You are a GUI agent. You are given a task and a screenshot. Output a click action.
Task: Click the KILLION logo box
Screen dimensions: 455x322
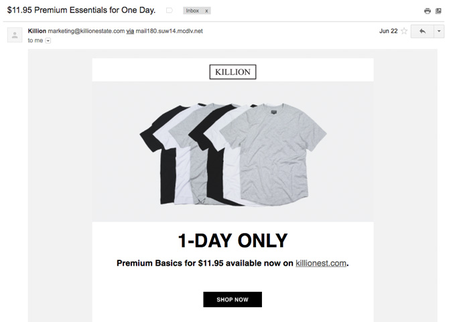[x=233, y=72]
